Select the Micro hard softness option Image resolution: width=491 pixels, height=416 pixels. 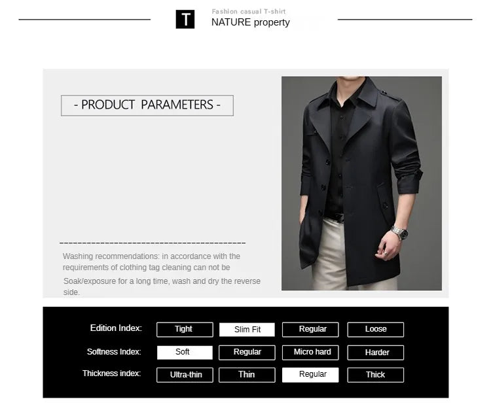point(312,352)
